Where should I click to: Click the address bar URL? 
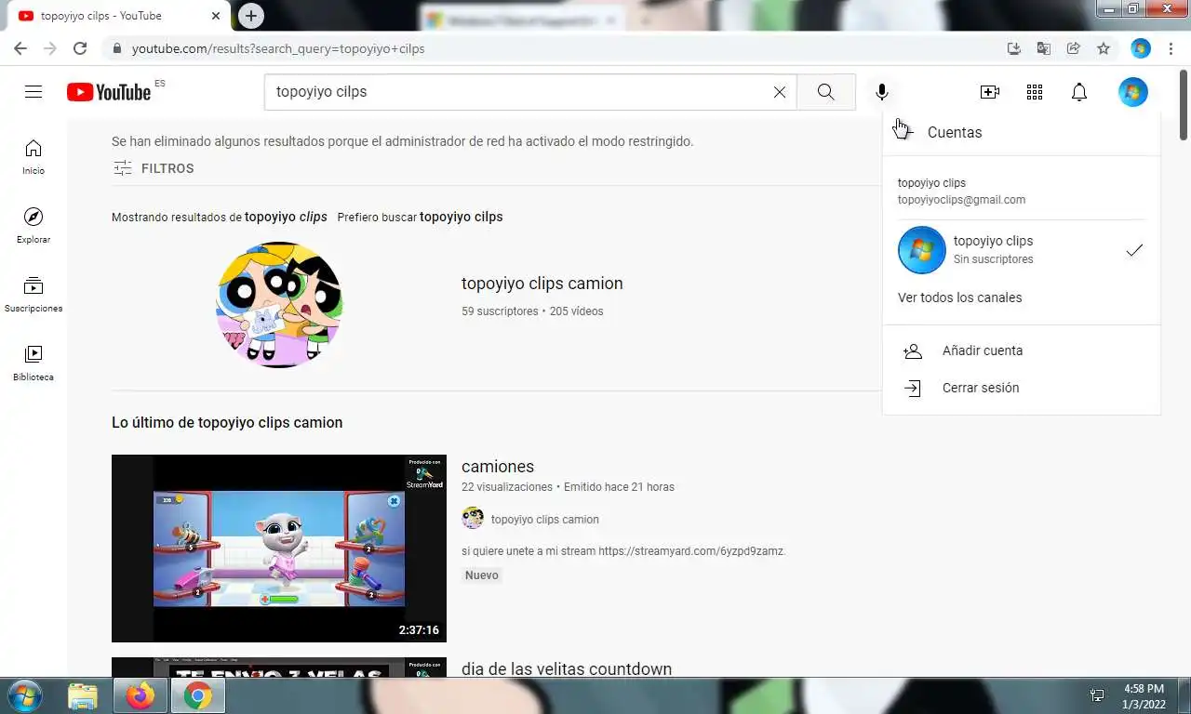(x=278, y=48)
